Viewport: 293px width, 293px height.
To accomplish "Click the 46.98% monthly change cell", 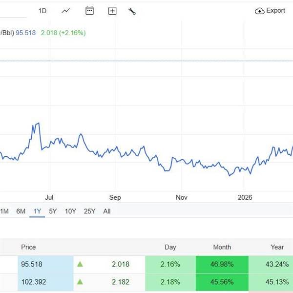I will pos(222,264).
